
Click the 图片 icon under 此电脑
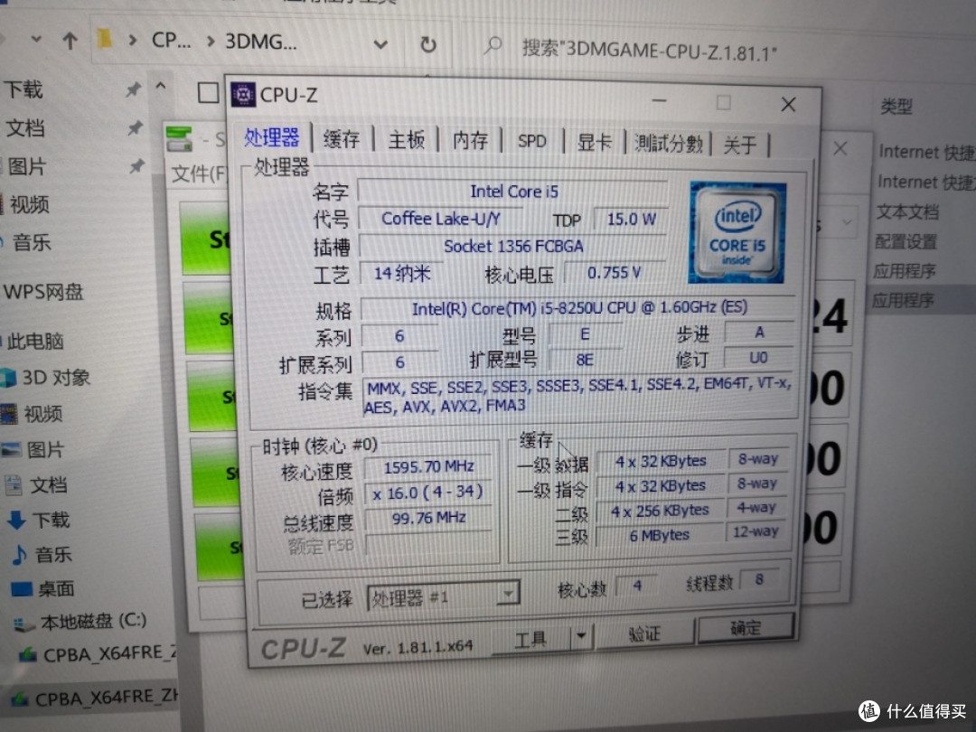(11, 449)
